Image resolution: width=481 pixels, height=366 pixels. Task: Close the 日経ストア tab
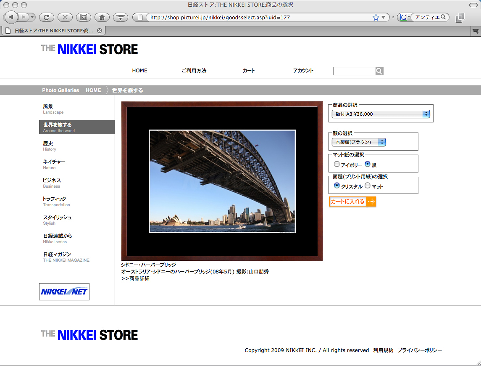tap(100, 31)
